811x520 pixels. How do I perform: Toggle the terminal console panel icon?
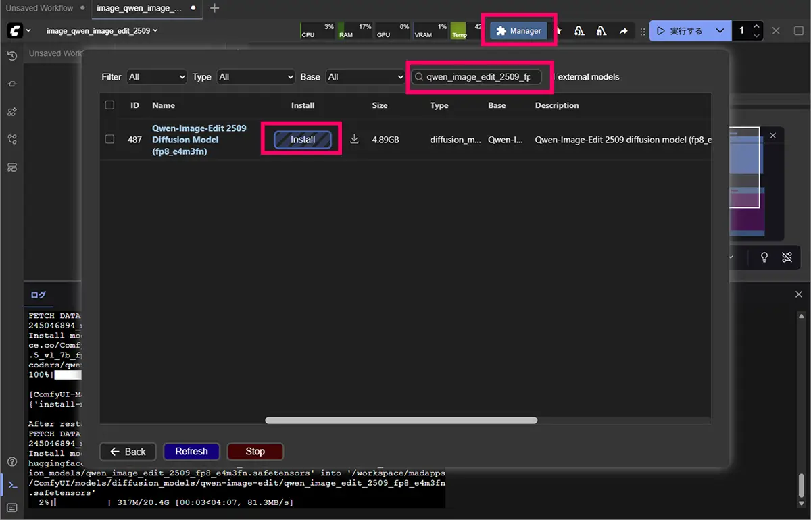pos(11,484)
